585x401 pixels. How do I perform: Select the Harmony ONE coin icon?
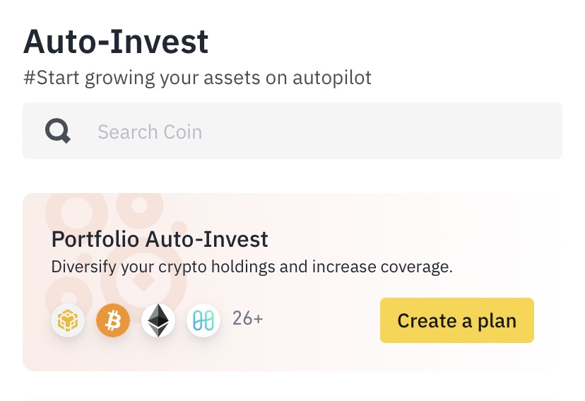(203, 320)
